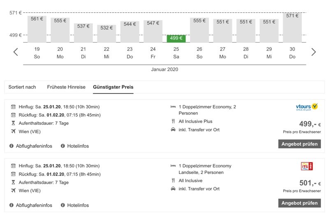Click Angebot prüfen for 501 € offer
Image resolution: width=329 pixels, height=215 pixels.
tap(299, 203)
